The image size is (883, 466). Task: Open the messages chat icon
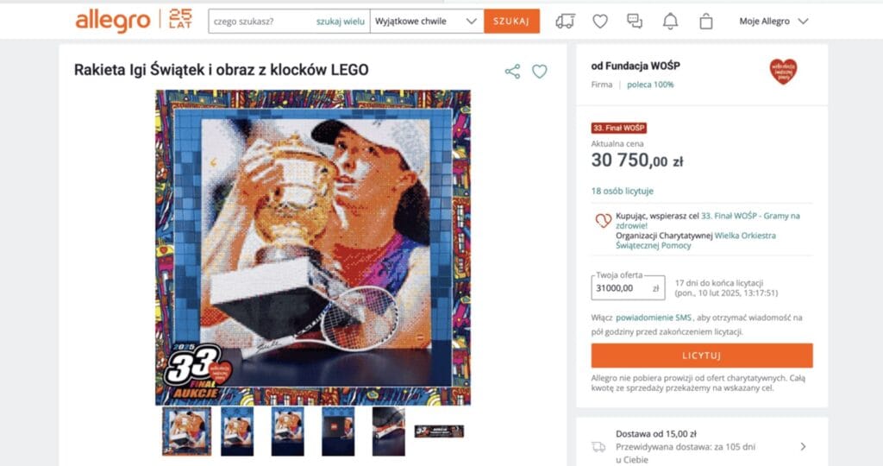tap(635, 22)
